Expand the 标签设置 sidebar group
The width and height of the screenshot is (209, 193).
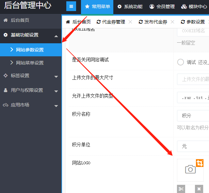56,76
